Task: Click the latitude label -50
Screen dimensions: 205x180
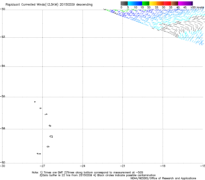Action: pyautogui.click(x=2, y=9)
